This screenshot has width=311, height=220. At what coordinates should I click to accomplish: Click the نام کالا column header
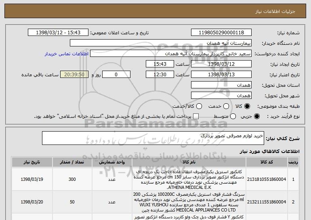click(189, 162)
